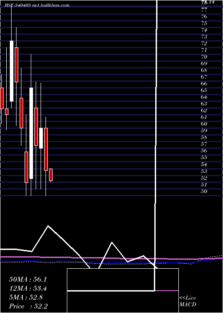Click the 60 price axis label
This screenshot has height=313, width=223.
pos(204,124)
